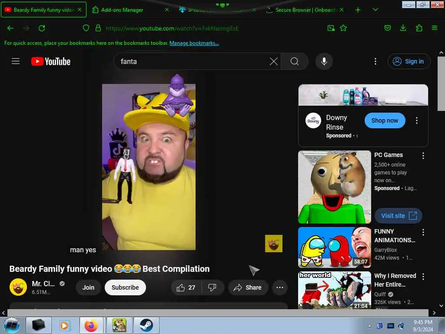Open the browser hamburger application menu
The width and height of the screenshot is (445, 334).
[x=435, y=28]
